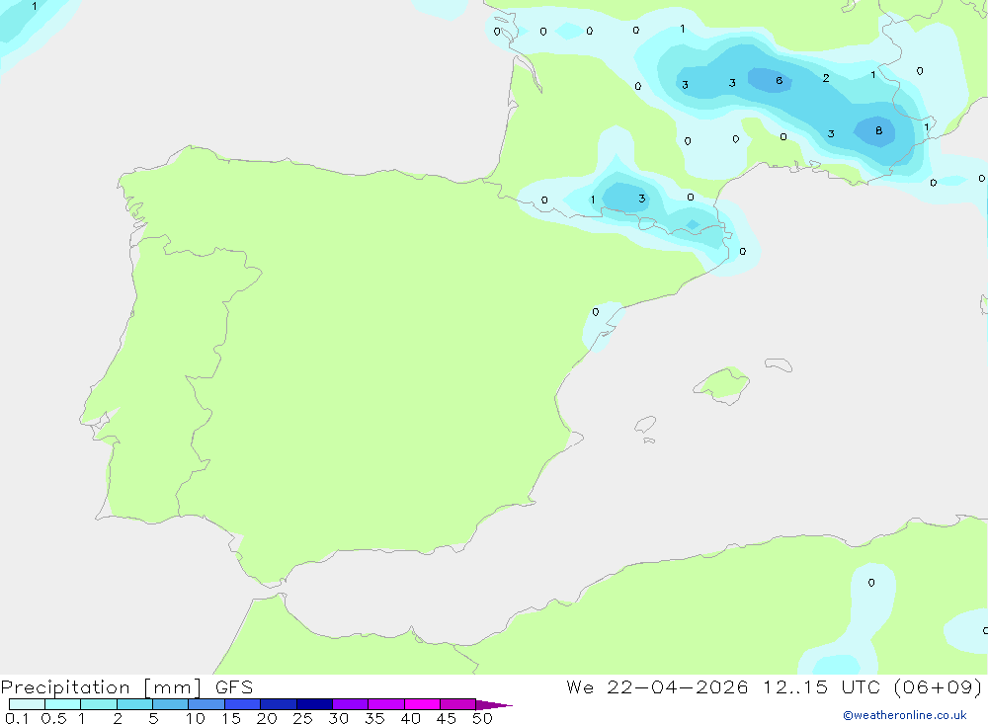Select the '40' legend scale label
988x724 pixels.
[411, 718]
